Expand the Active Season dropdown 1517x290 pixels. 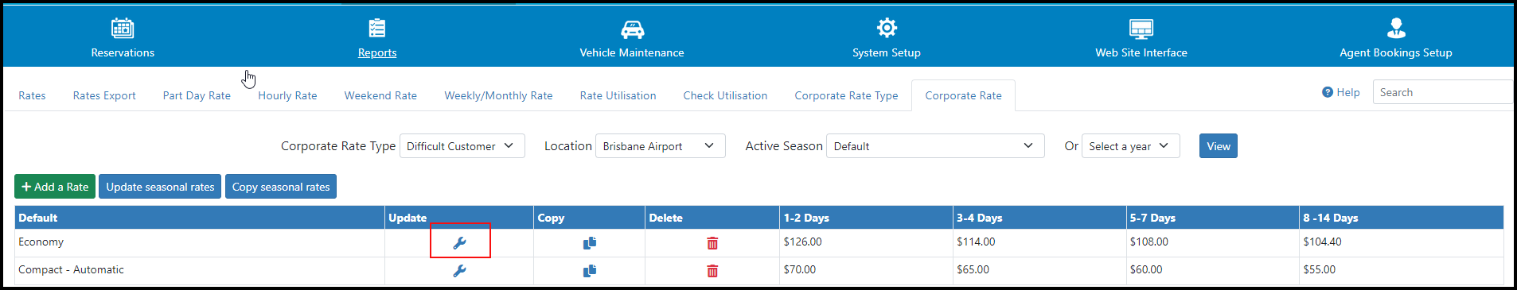coord(935,146)
